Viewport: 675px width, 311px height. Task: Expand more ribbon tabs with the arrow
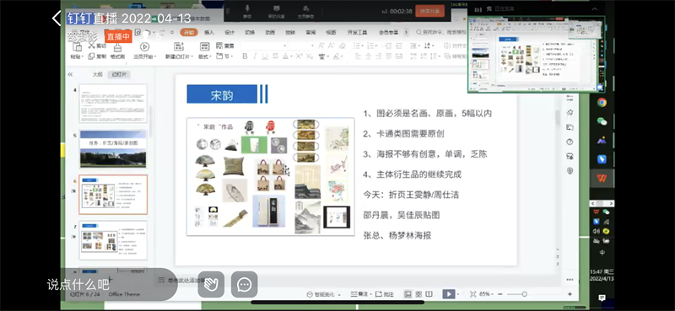tap(406, 32)
